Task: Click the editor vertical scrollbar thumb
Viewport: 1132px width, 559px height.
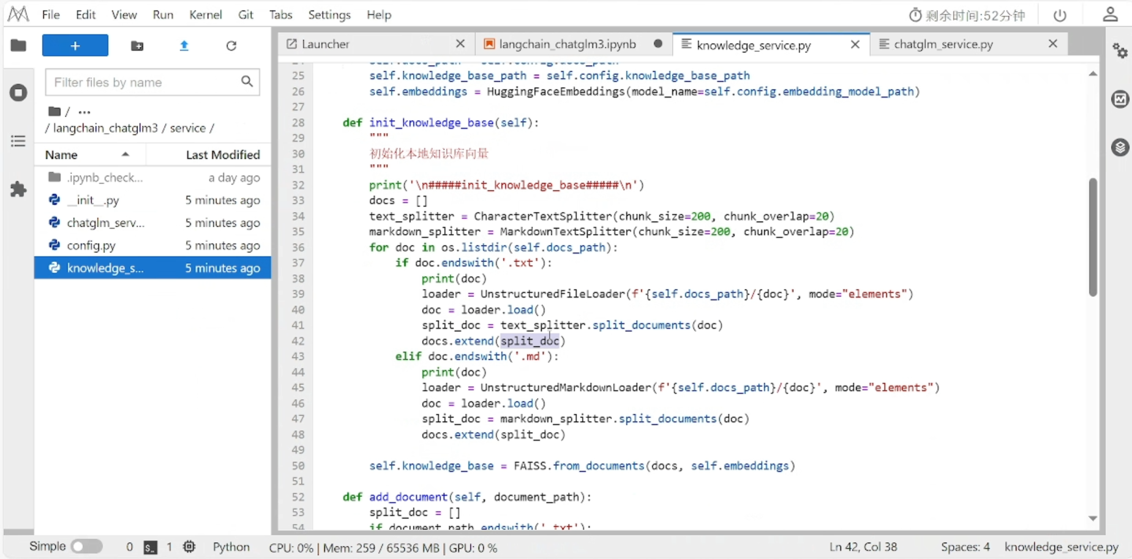Action: (x=1093, y=237)
